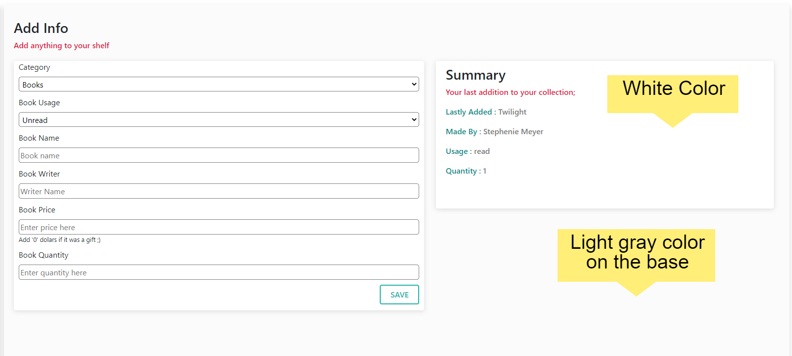Open the Category dropdown showing Books

coord(219,84)
